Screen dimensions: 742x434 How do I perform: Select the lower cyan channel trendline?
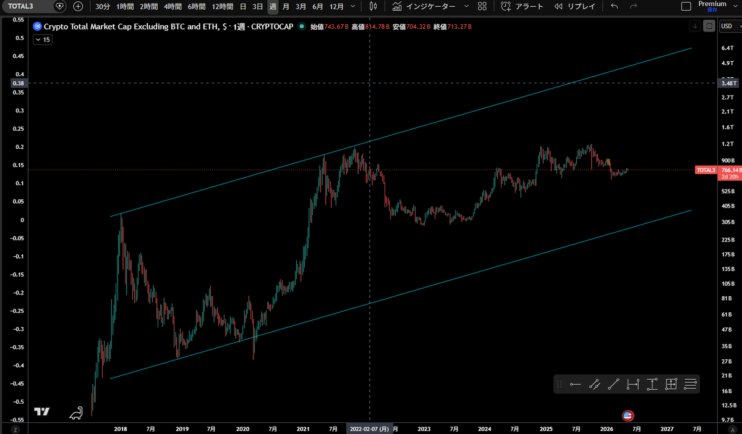401,294
